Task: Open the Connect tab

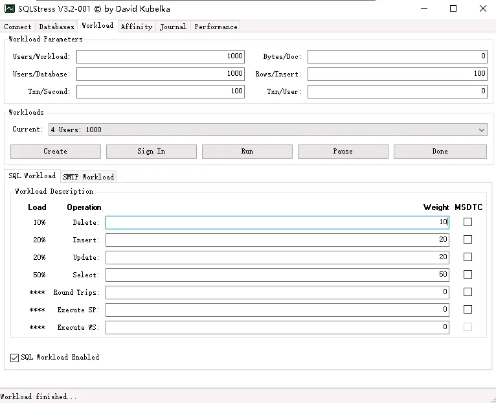Action: pos(17,27)
